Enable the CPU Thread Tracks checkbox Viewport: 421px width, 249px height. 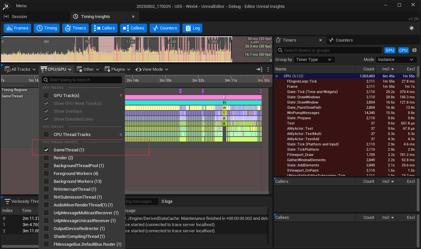click(x=46, y=135)
